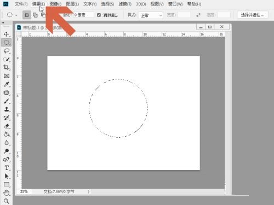Image resolution: width=274 pixels, height=205 pixels.
Task: Select the Clone Stamp tool
Action: click(x=7, y=109)
